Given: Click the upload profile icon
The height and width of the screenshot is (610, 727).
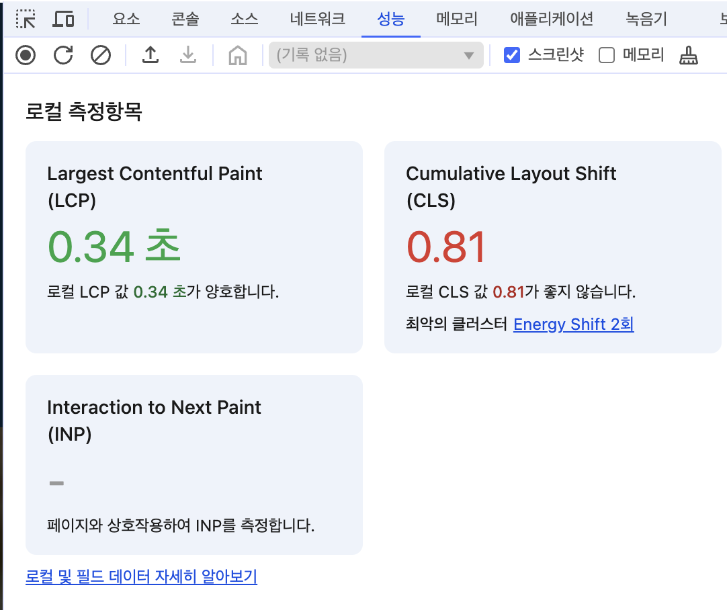Looking at the screenshot, I should [x=151, y=55].
